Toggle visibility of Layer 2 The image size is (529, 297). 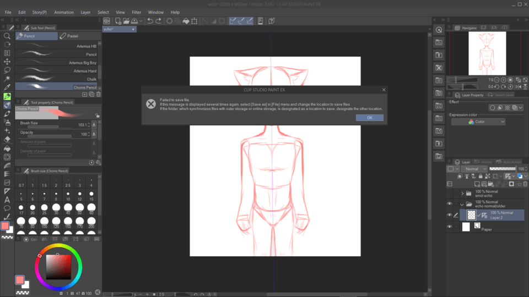click(450, 215)
